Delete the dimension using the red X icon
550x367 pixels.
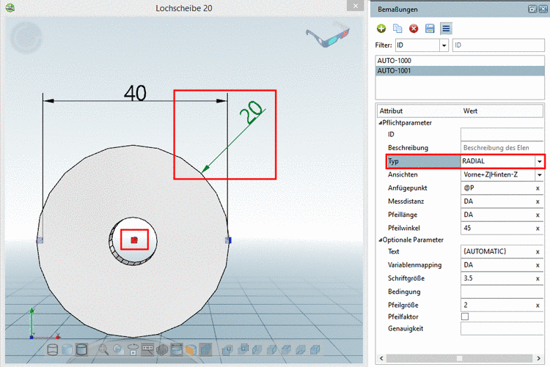[414, 29]
